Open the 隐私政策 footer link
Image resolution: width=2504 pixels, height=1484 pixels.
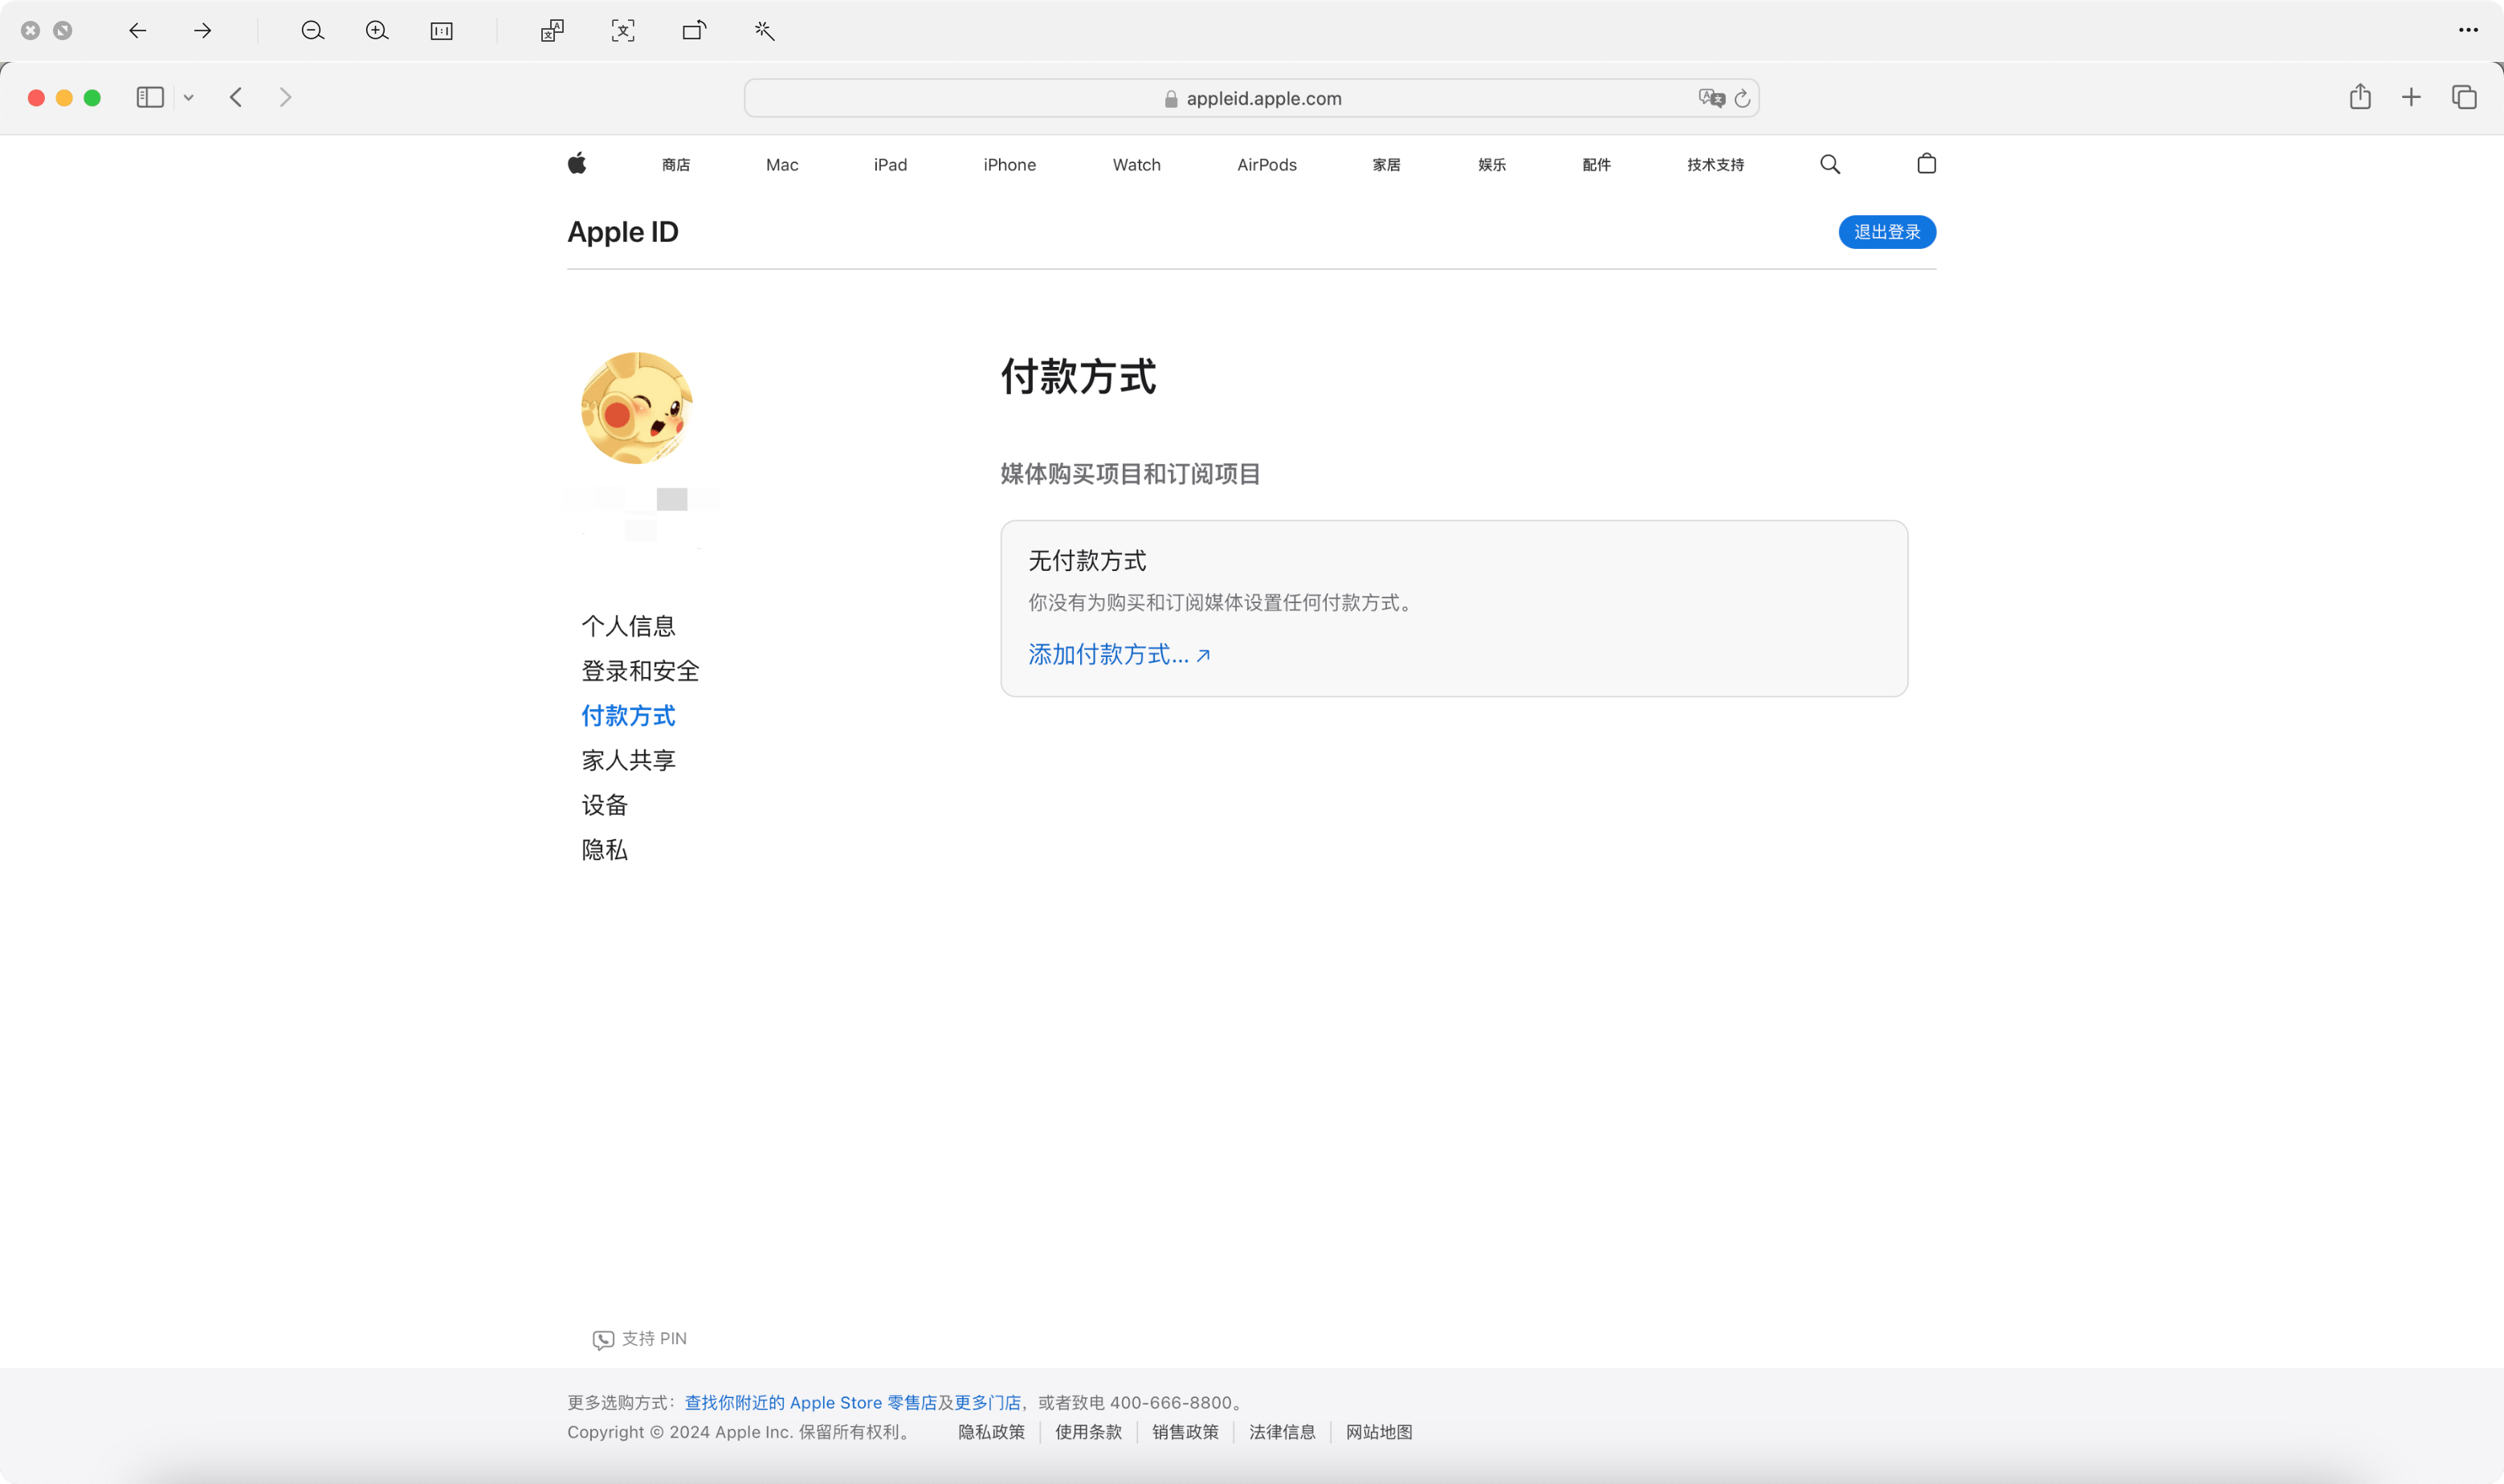click(991, 1432)
